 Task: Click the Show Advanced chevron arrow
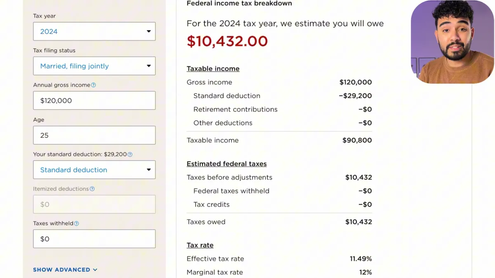tap(95, 270)
